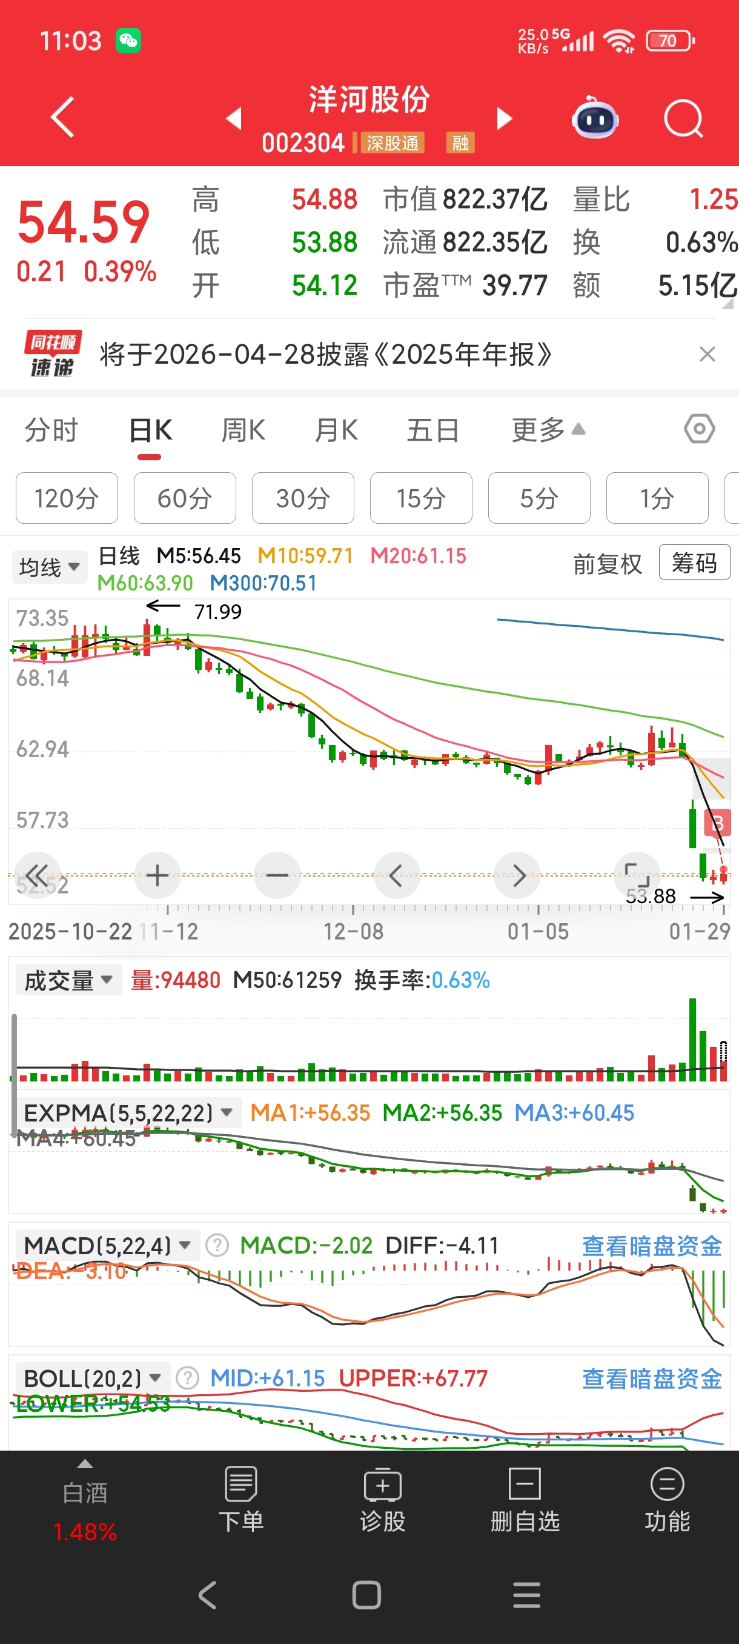739x1644 pixels.
Task: Tap the left edge chart scroll handle
Action: pyautogui.click(x=13, y=1076)
